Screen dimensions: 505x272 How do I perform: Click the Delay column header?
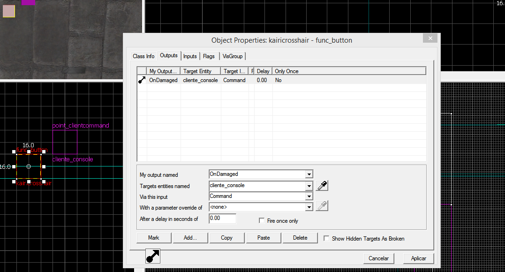point(263,71)
